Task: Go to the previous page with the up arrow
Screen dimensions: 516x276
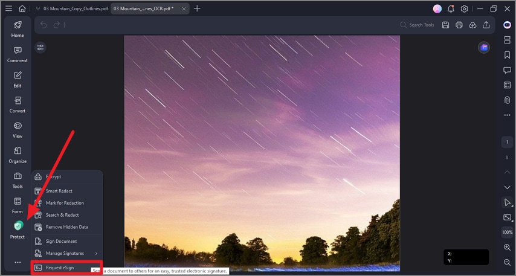Action: coord(507,172)
